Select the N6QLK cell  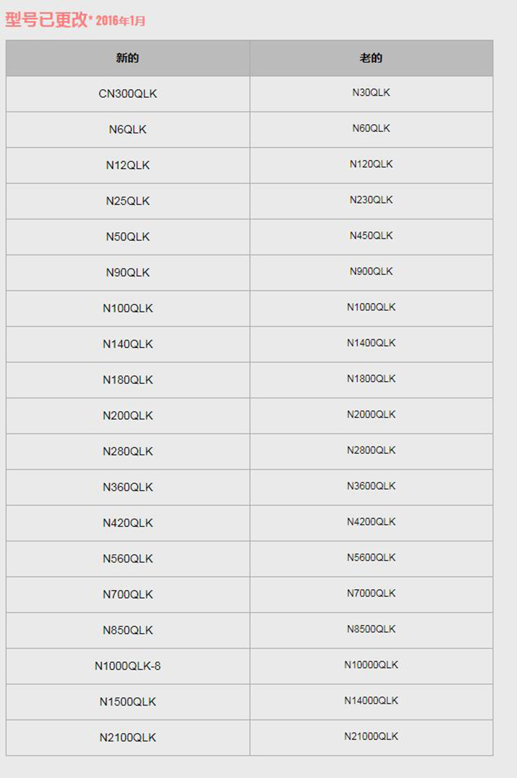128,130
